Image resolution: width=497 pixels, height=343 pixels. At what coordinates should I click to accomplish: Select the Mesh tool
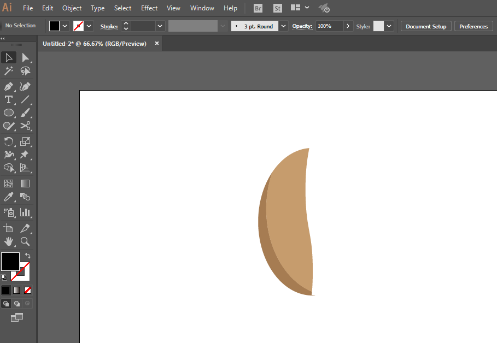pyautogui.click(x=9, y=184)
